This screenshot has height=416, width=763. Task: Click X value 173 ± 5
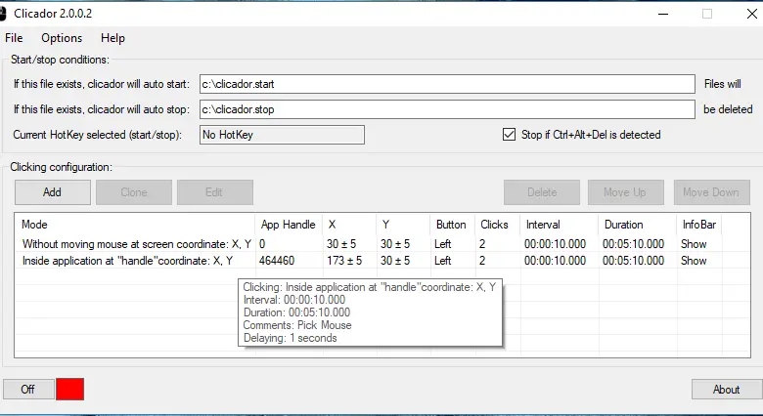point(344,261)
